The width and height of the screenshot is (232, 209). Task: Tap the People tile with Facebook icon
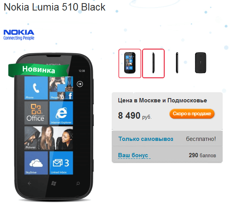click(x=61, y=88)
